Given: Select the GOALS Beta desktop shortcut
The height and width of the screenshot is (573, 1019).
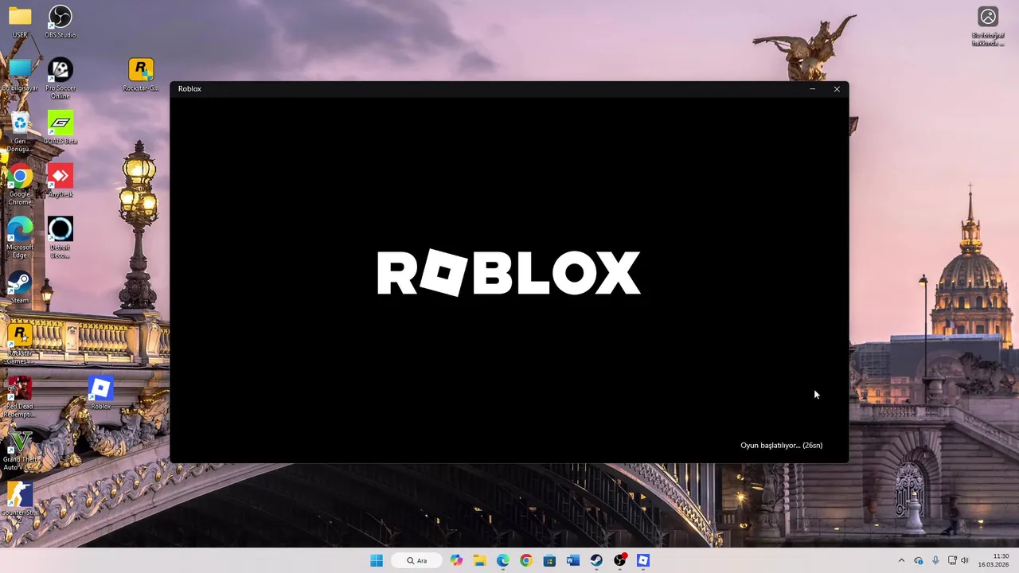Looking at the screenshot, I should point(60,128).
